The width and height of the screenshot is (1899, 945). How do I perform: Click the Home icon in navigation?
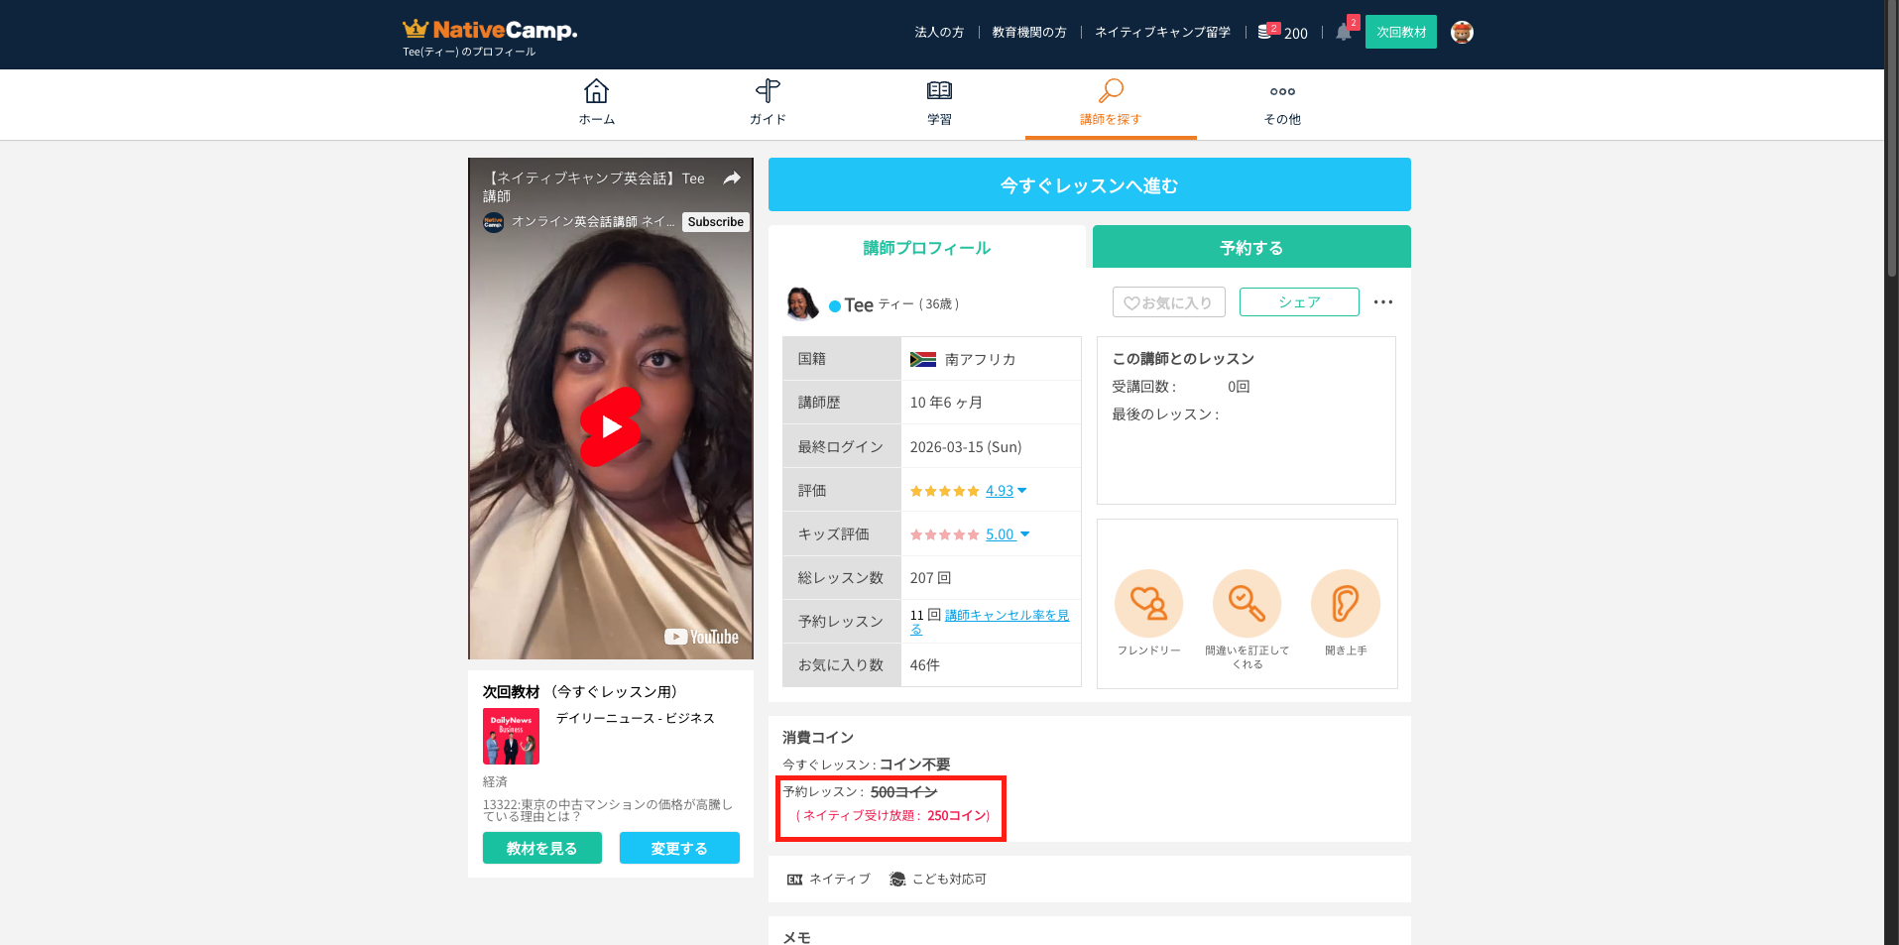596,92
